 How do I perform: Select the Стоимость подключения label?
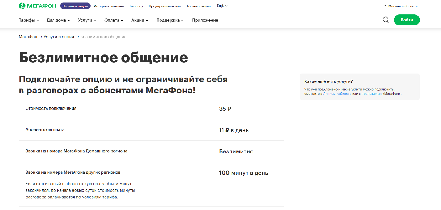(51, 108)
